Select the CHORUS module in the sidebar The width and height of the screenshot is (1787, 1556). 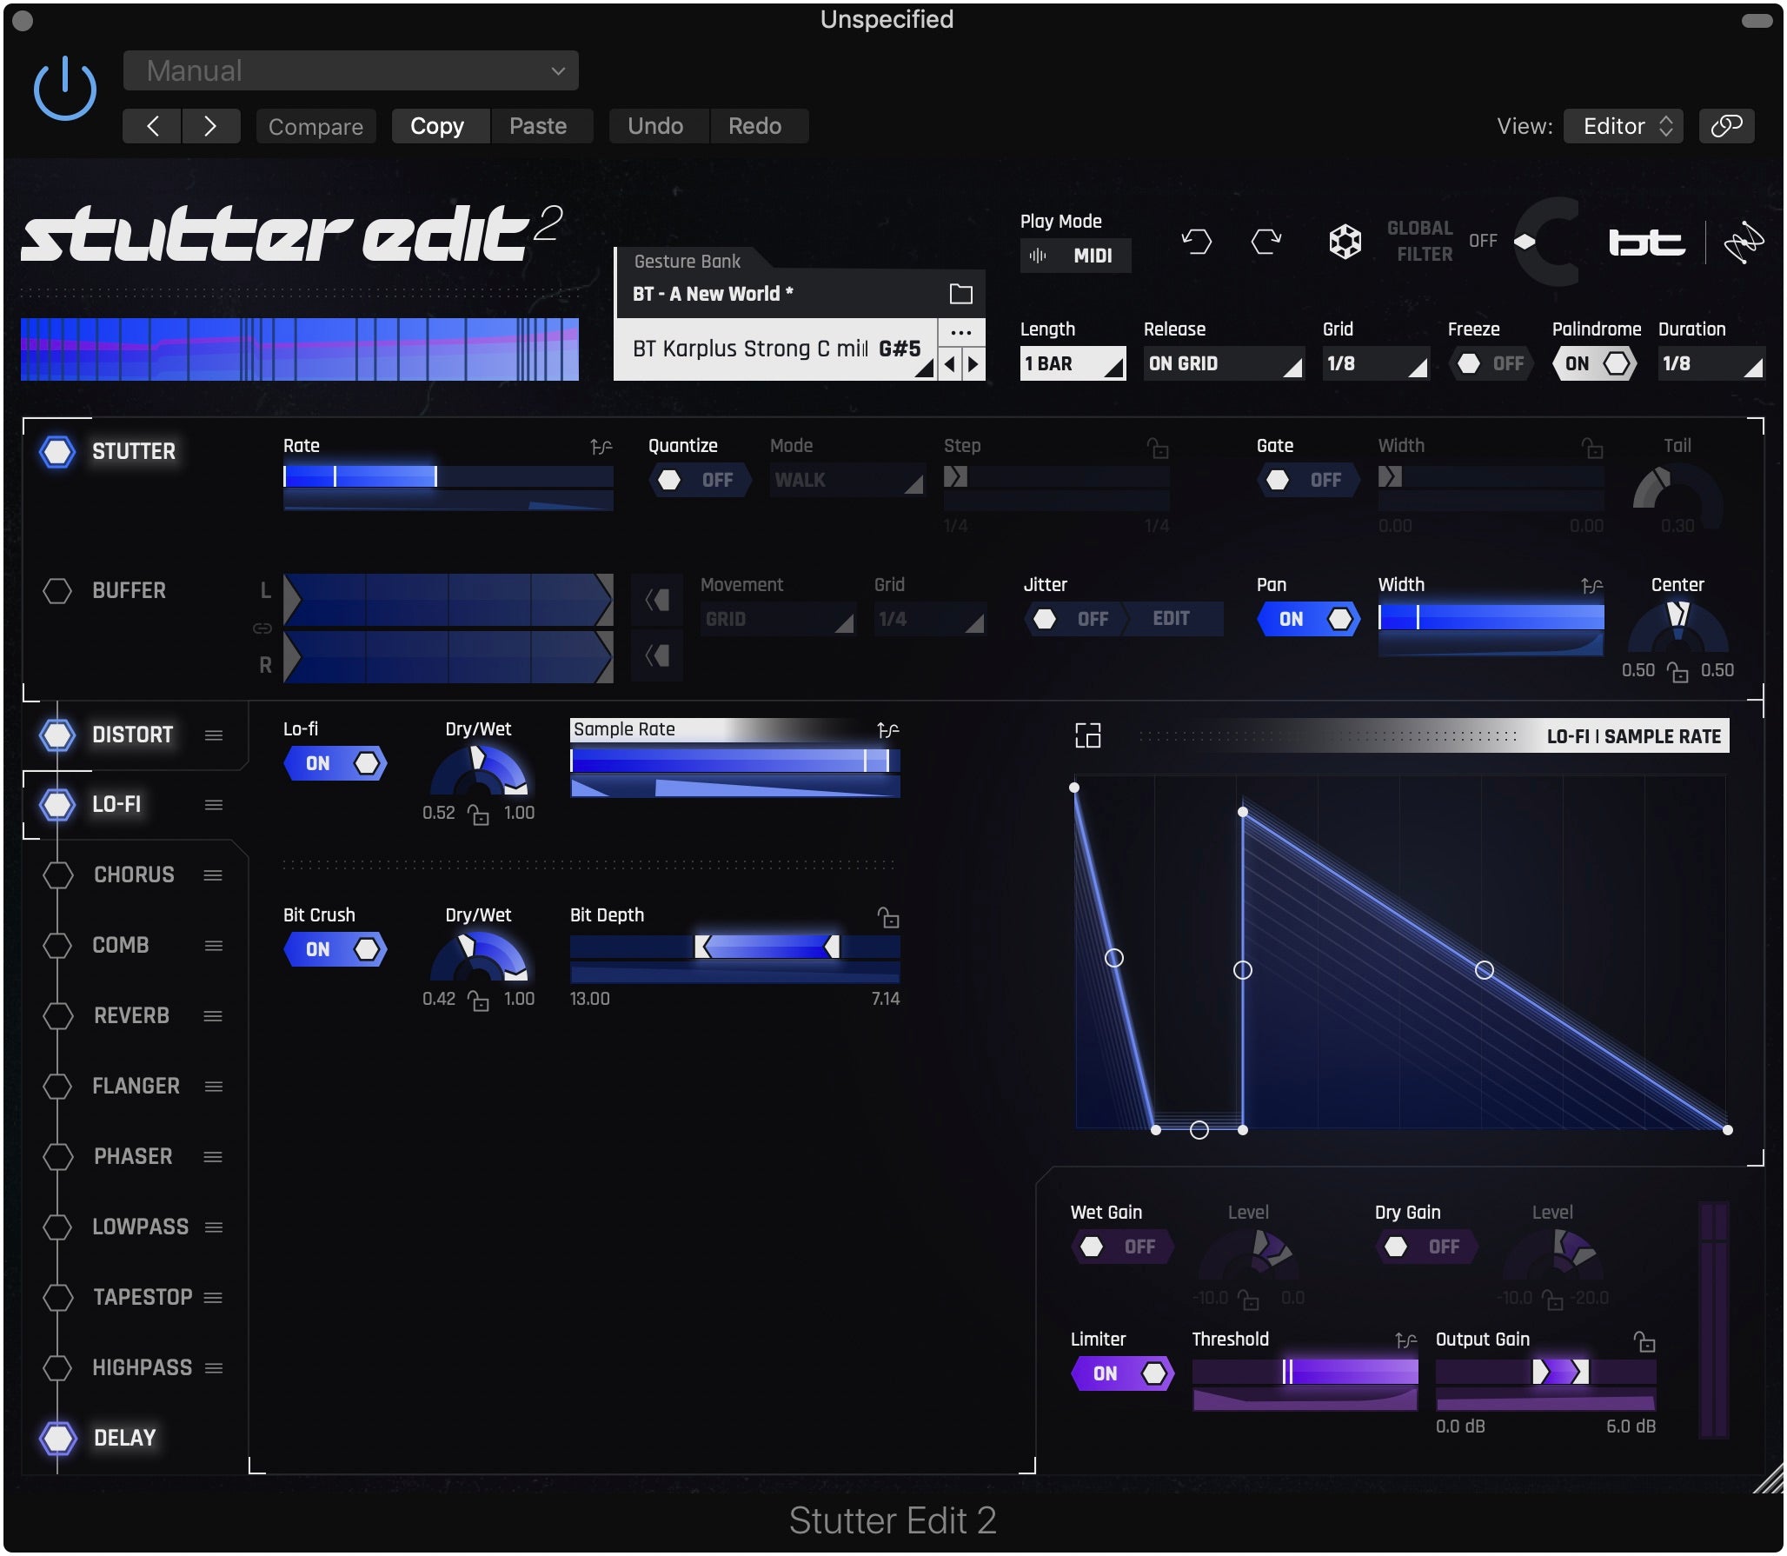coord(134,874)
